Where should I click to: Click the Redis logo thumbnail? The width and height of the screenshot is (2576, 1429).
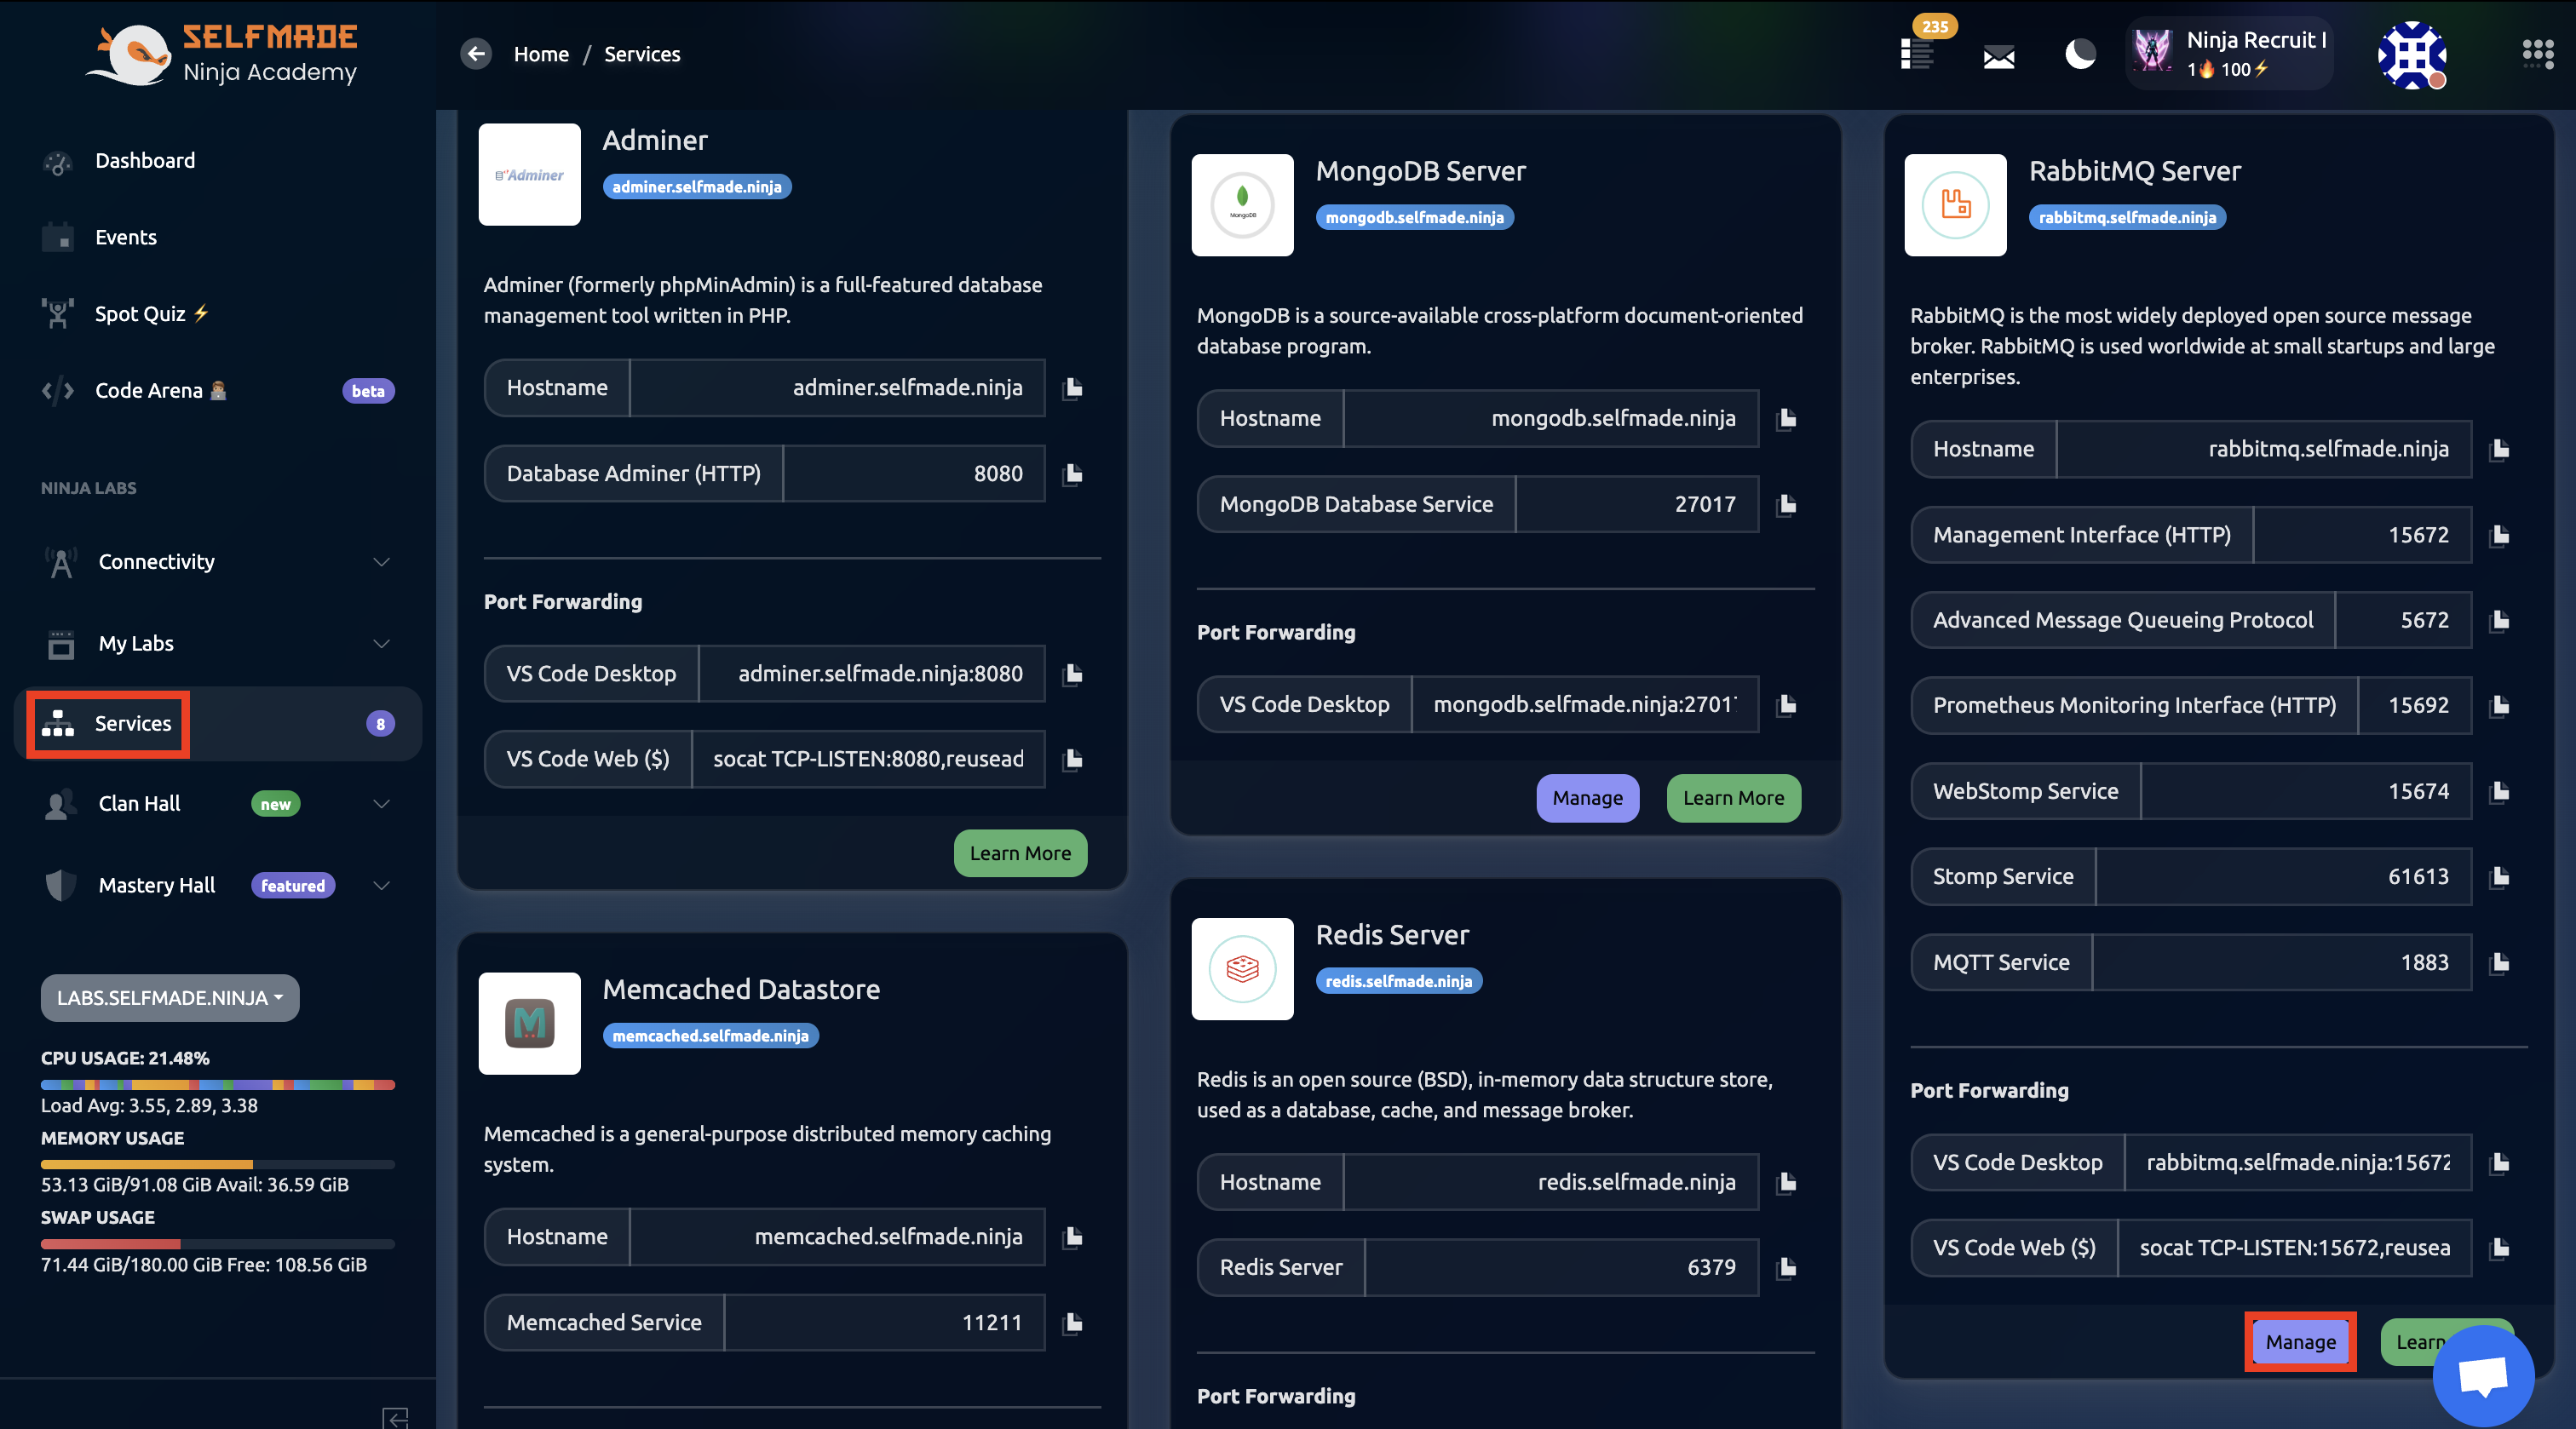click(1242, 969)
